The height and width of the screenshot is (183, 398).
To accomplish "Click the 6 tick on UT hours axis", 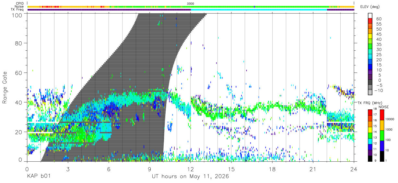I will pos(109,169).
